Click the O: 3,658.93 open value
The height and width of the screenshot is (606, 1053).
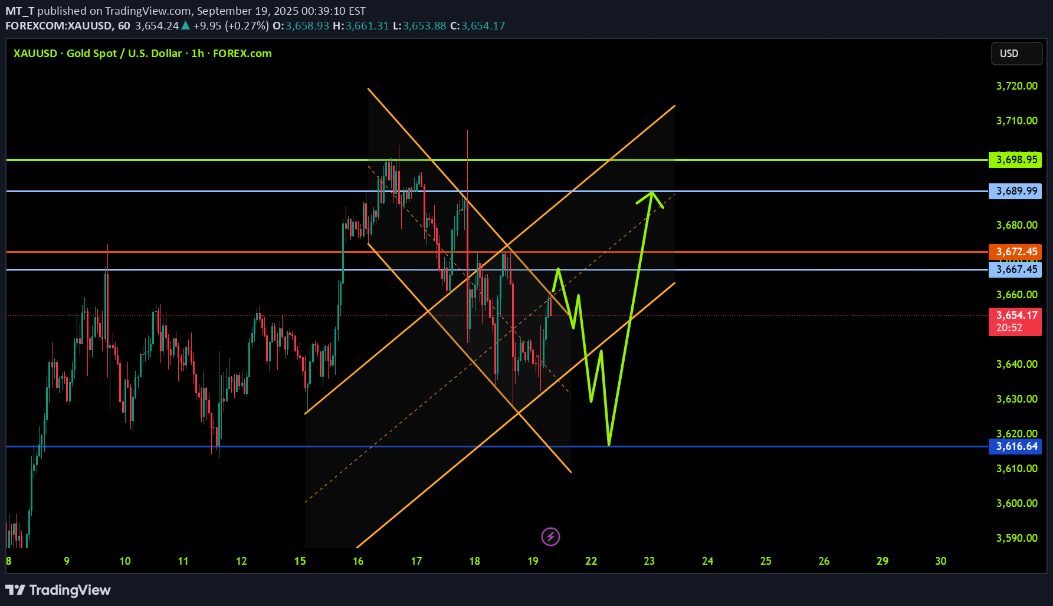301,26
